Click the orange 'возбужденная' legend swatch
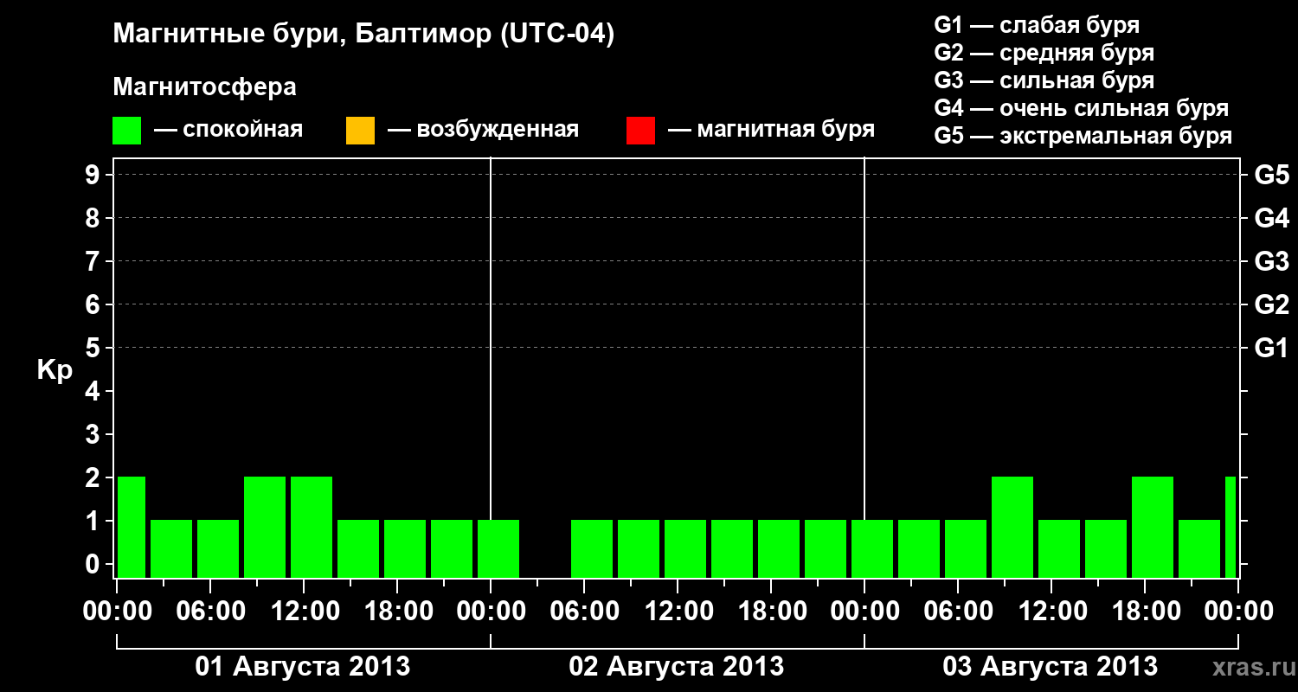Screen dimensions: 1298x692 [x=360, y=131]
